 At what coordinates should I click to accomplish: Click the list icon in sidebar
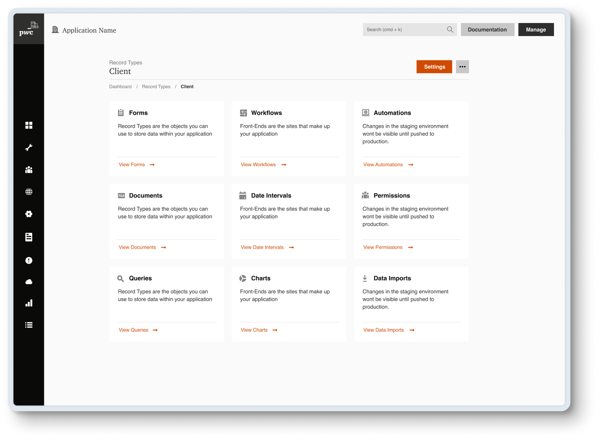tap(29, 325)
